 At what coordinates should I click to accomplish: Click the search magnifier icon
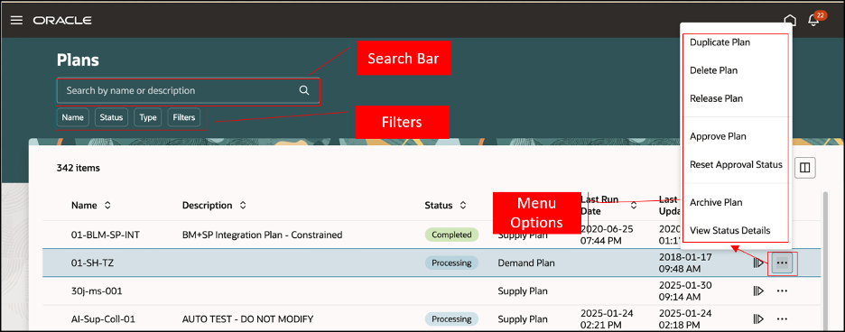click(x=304, y=90)
